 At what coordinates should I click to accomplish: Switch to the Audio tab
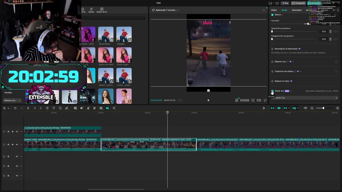click(284, 10)
